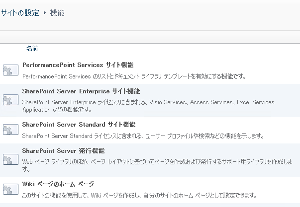Click the Wiki ページのホーム ページ feature icon
The height and width of the screenshot is (207, 300).
10,189
